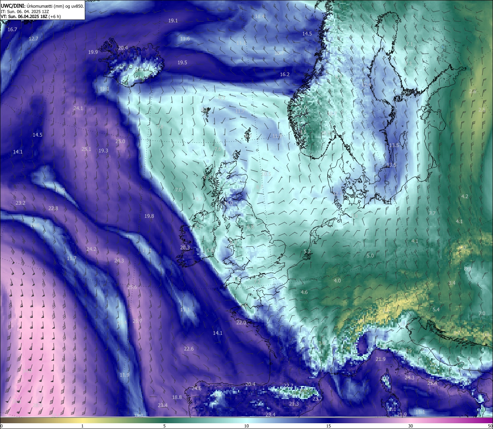Click the map value 22.6
The height and width of the screenshot is (429, 493).
pyautogui.click(x=189, y=349)
